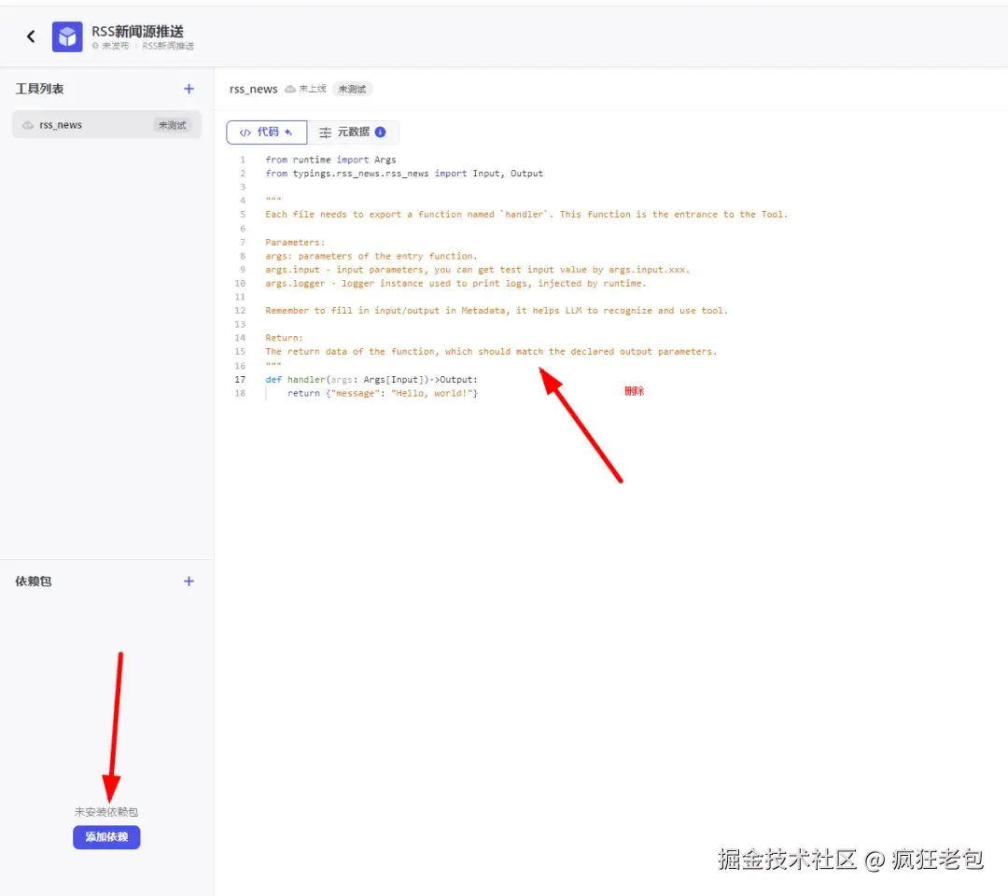The height and width of the screenshot is (896, 1008).
Task: Add dependency via 依赖包 plus icon
Action: [x=189, y=581]
